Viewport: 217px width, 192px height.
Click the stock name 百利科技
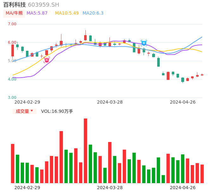click(15, 5)
